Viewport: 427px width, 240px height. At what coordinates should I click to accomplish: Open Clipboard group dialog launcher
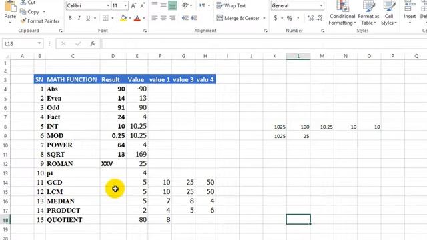pyautogui.click(x=61, y=31)
